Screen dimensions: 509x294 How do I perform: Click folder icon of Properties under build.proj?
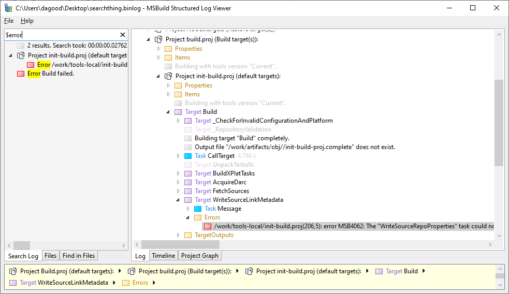pos(168,49)
